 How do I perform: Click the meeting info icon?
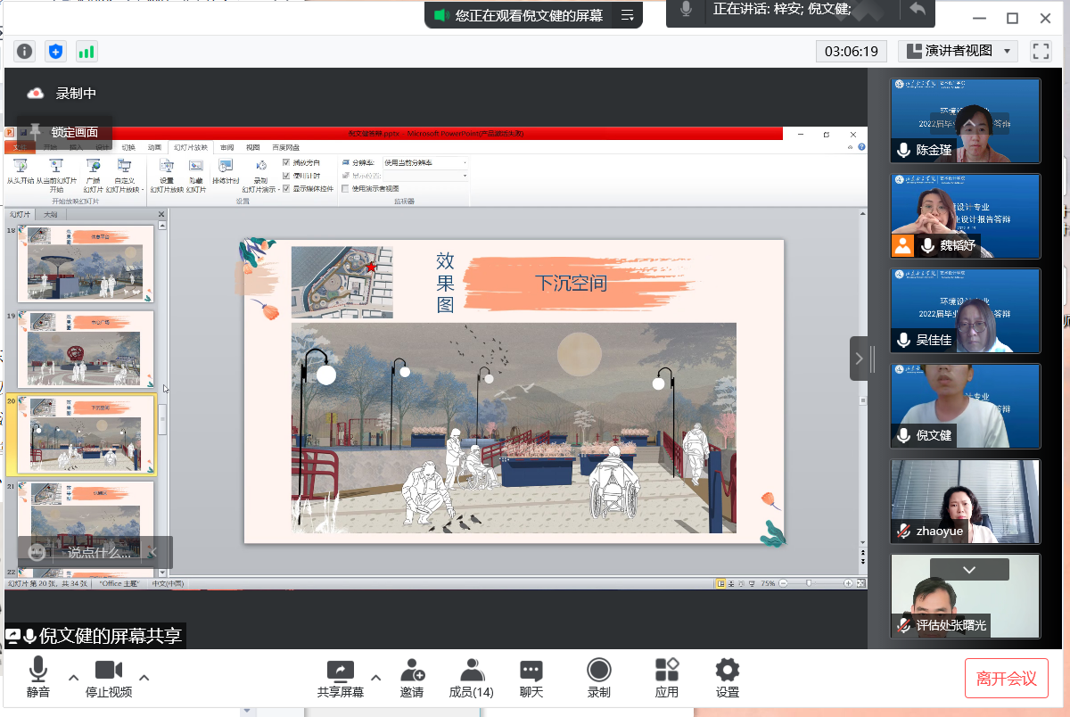point(25,52)
